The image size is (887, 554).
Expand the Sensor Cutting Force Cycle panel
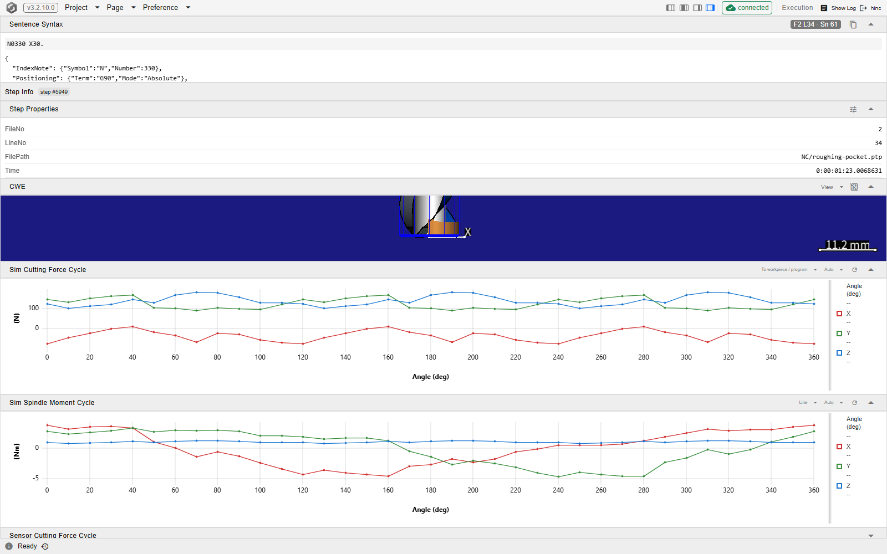[x=871, y=536]
